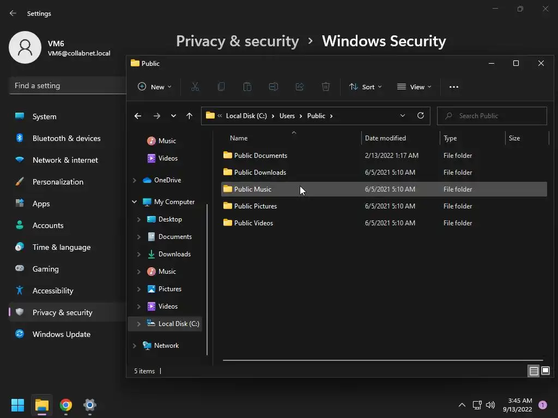Click the navigation pane vertical scrollbar
The image size is (558, 418).
click(207, 279)
